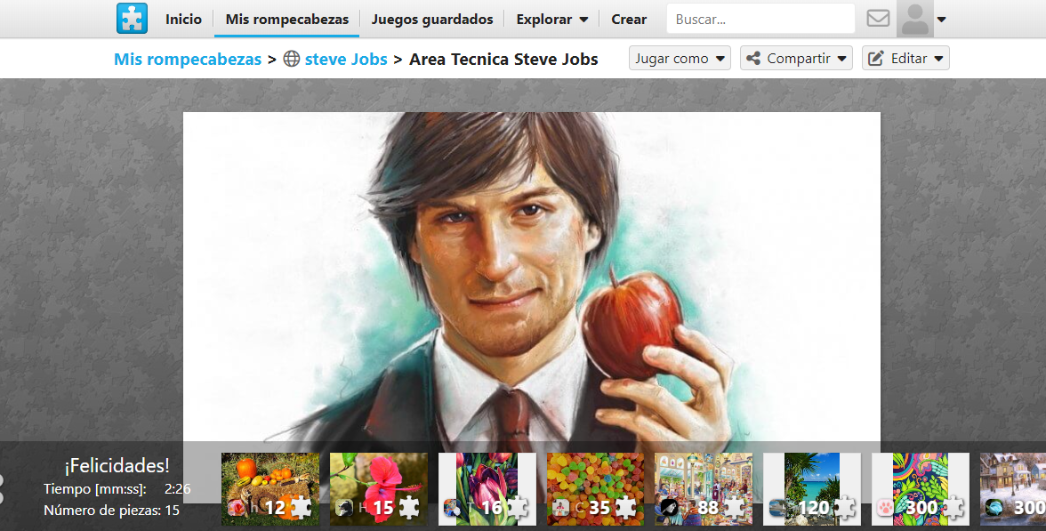
Task: Click the paw avatar on the colorful 300-piece thumbnail
Action: 885,509
